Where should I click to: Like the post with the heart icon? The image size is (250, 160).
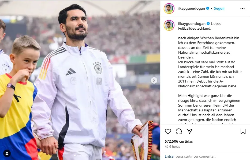point(168,131)
